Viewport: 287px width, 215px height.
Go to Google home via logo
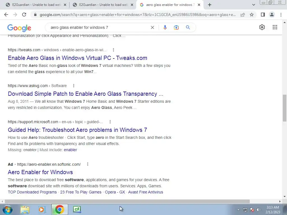coord(19,28)
